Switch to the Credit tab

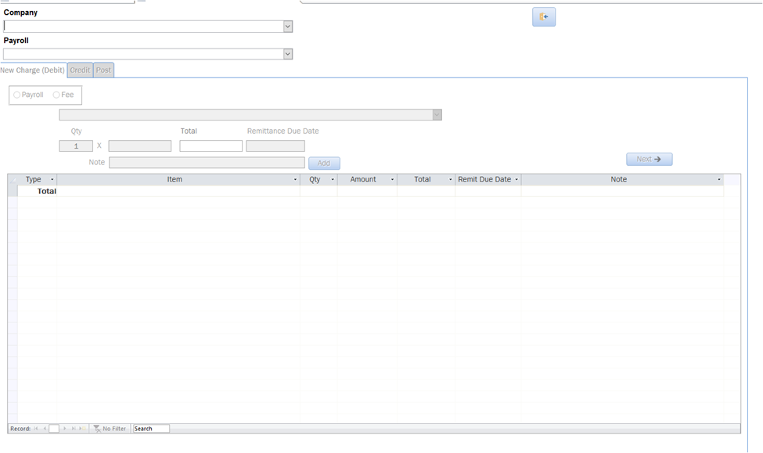(x=80, y=70)
